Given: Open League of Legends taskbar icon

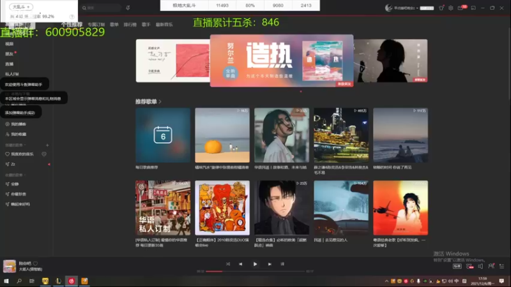Looking at the screenshot, I should 58,281.
